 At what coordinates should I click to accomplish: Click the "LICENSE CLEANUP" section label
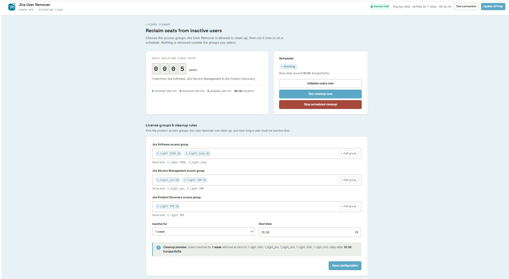158,25
